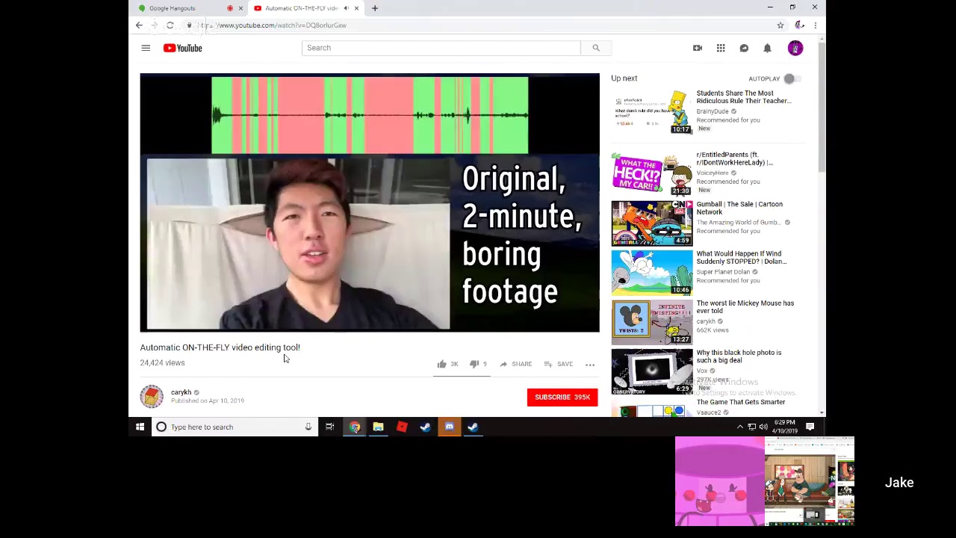
Task: Click the Cortana microphone icon
Action: click(308, 427)
